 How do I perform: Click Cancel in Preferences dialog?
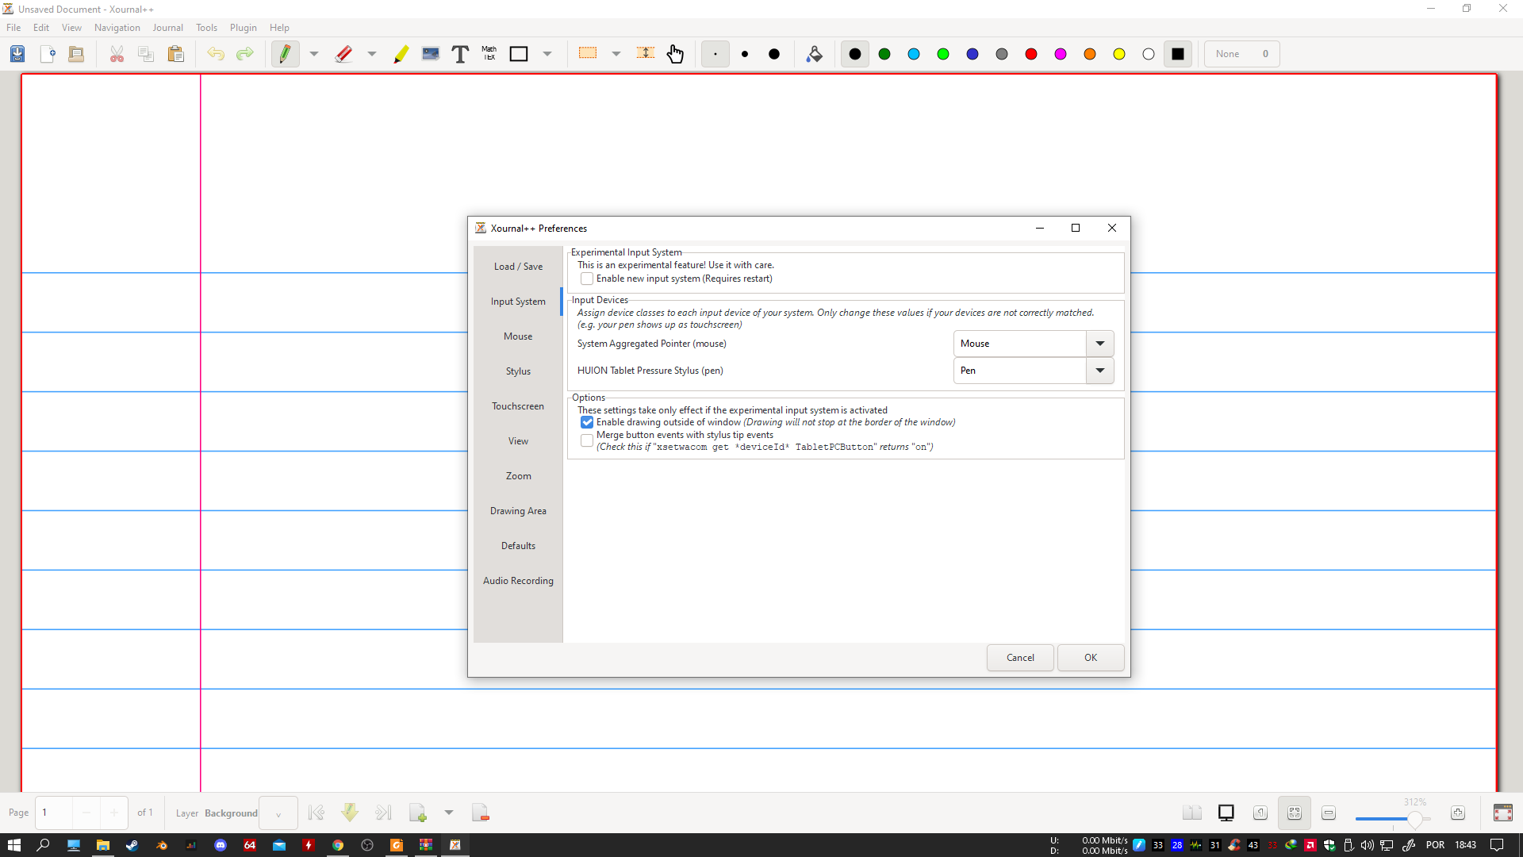(x=1020, y=658)
